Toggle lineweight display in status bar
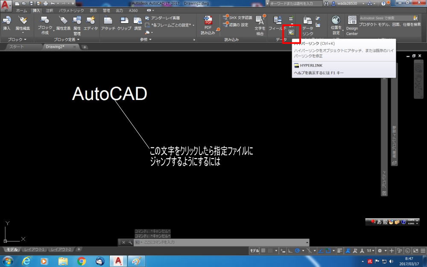Viewport: 427px width, 267px height. (x=339, y=251)
